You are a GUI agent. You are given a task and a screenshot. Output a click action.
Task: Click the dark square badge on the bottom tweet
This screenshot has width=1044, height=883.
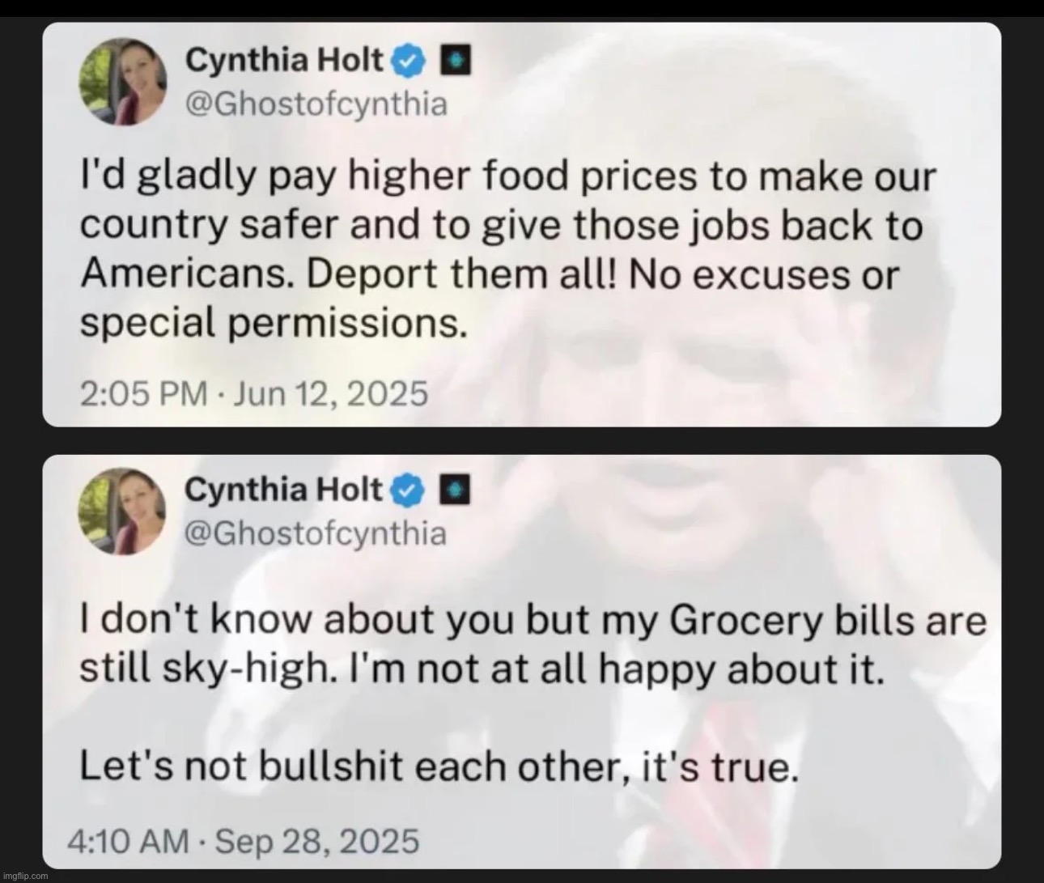tap(455, 489)
